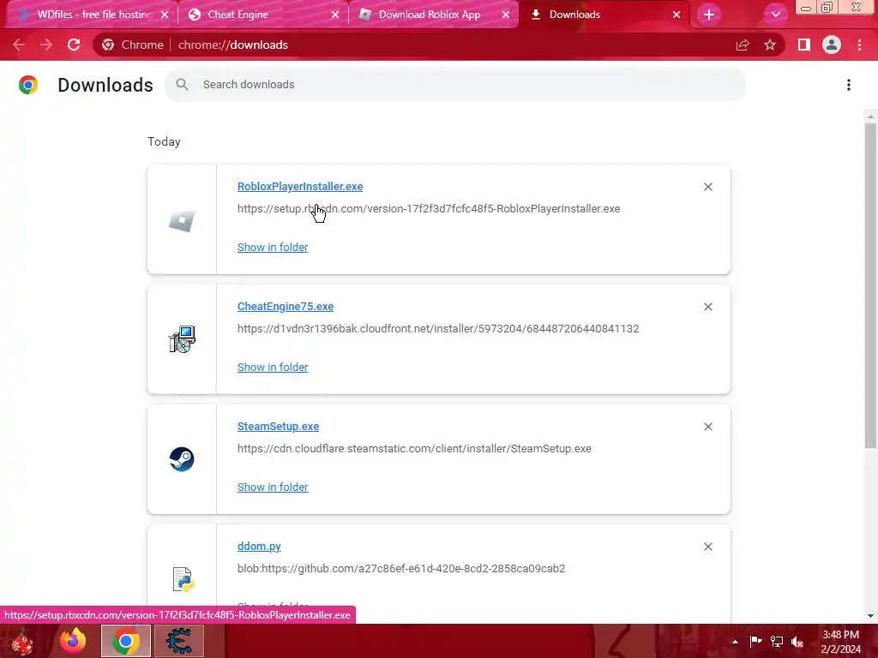This screenshot has height=658, width=878.
Task: Click the Roblox setup.rbxcdn.com source URL
Action: click(x=429, y=209)
